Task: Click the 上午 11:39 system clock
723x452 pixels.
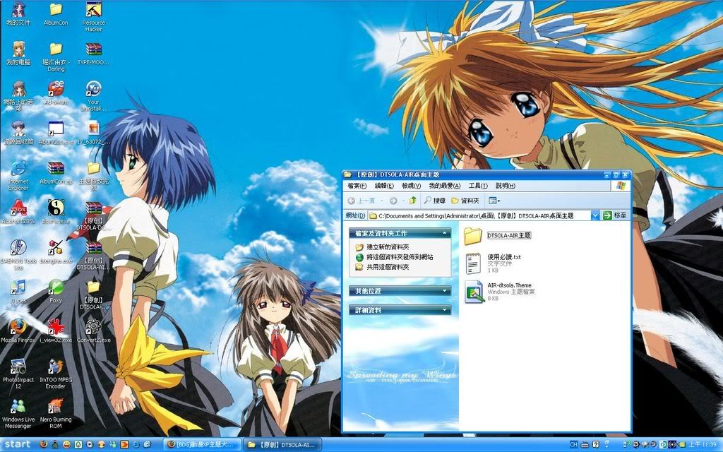Action: click(x=703, y=445)
